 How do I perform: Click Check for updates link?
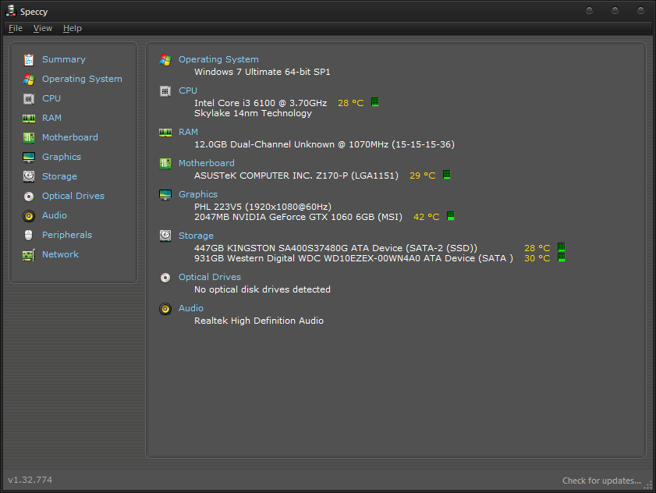pos(601,481)
